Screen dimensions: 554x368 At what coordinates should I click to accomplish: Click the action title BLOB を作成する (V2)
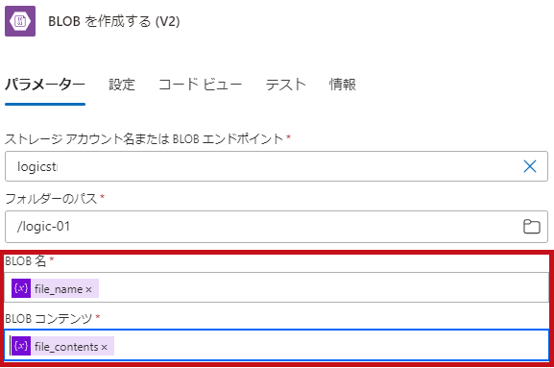click(x=114, y=21)
